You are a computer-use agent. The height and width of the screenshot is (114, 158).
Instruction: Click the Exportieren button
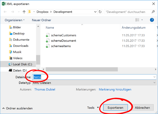[115, 108]
